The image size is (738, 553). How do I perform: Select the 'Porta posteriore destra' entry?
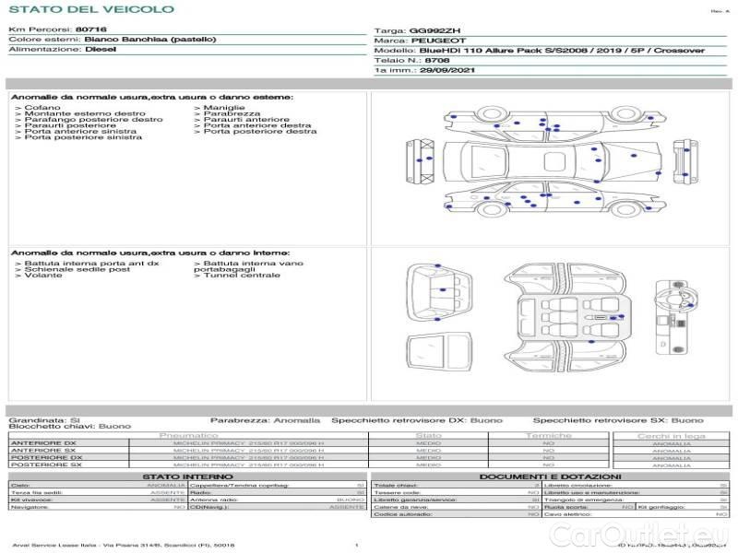[x=260, y=131]
